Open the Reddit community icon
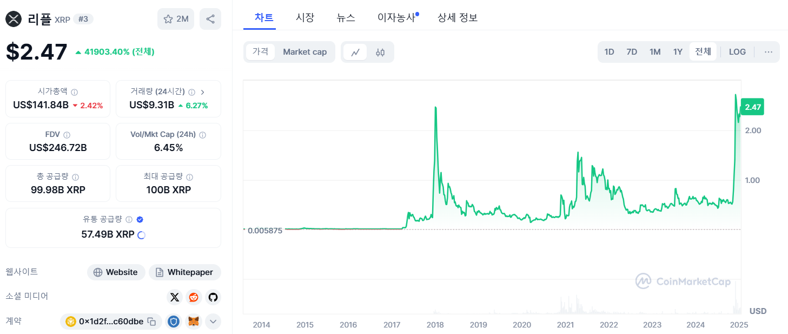The height and width of the screenshot is (334, 788). 193,297
